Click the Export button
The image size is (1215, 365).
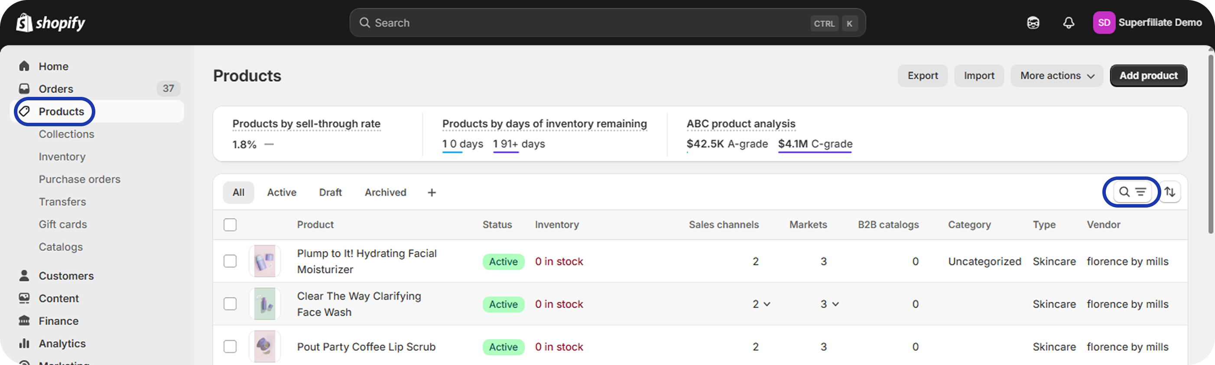click(x=923, y=75)
